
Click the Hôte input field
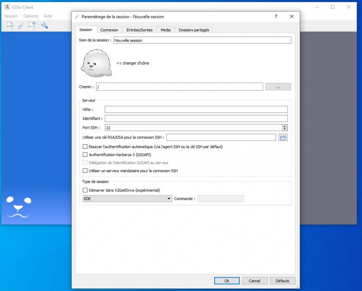point(196,109)
